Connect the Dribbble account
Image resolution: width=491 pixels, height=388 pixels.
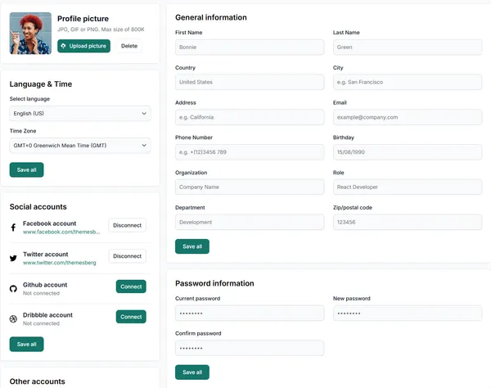(x=131, y=317)
